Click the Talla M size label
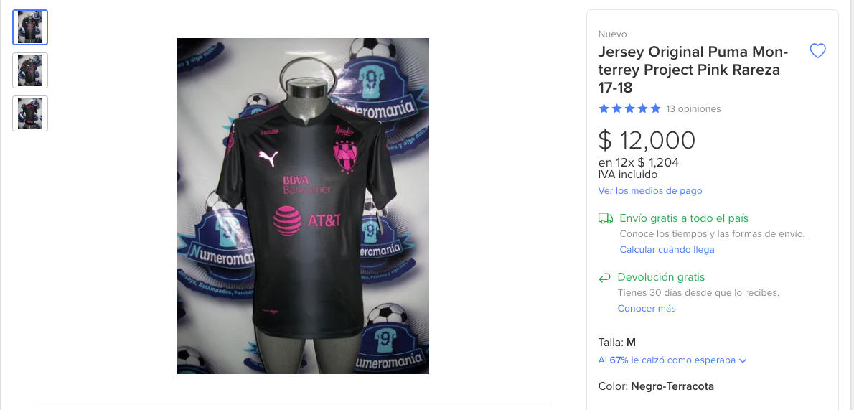The width and height of the screenshot is (854, 410). (x=616, y=343)
